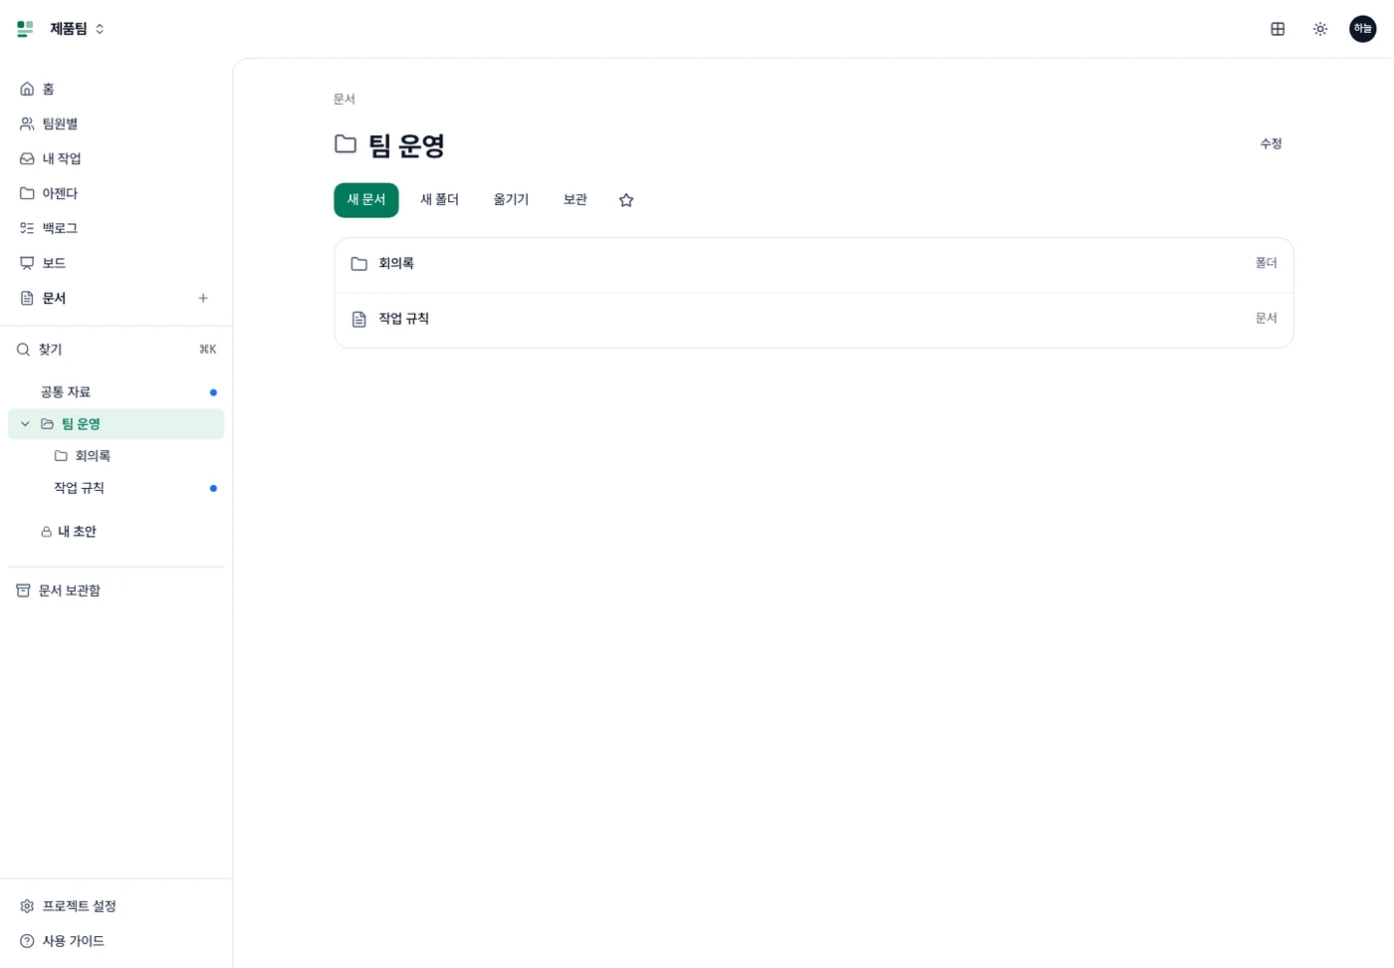
Task: Open 문서 보관함 archive
Action: pyautogui.click(x=116, y=591)
